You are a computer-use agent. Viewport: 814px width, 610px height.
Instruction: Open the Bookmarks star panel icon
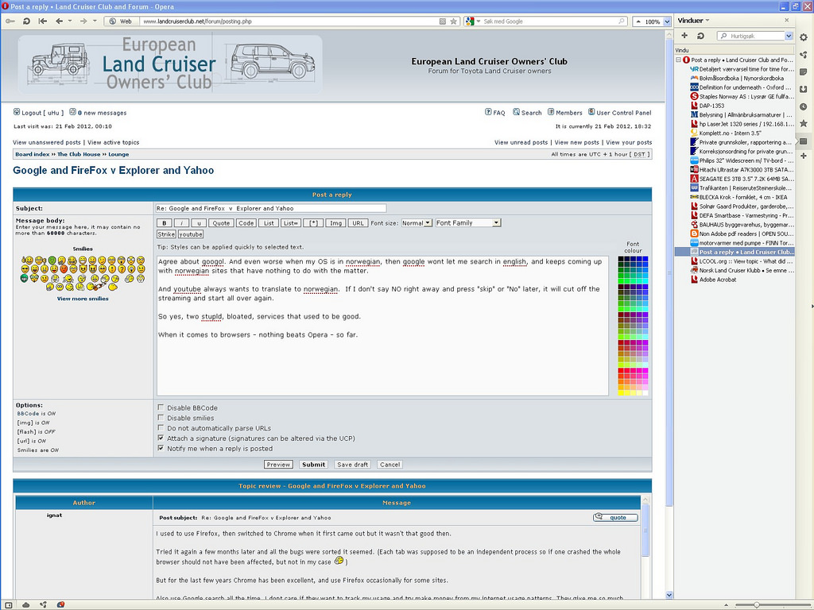click(x=804, y=123)
